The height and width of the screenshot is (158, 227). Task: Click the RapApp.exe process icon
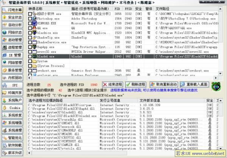tap(34, 47)
